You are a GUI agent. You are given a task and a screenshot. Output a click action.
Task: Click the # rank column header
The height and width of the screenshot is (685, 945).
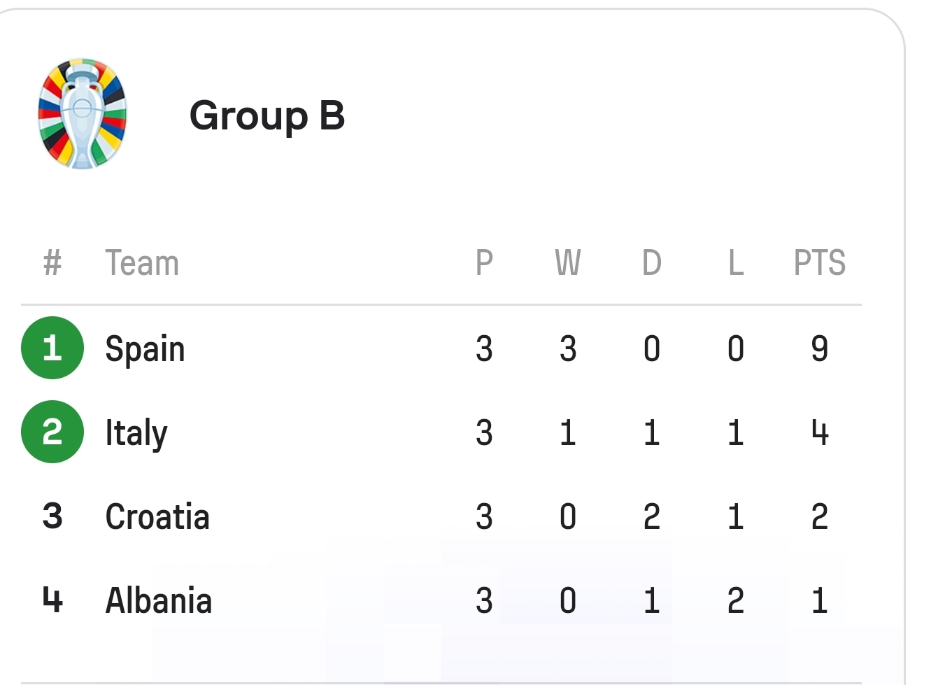coord(52,263)
